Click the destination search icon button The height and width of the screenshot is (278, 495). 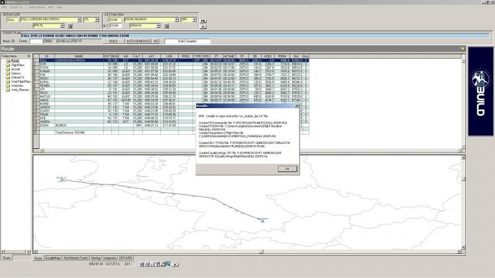pyautogui.click(x=166, y=25)
